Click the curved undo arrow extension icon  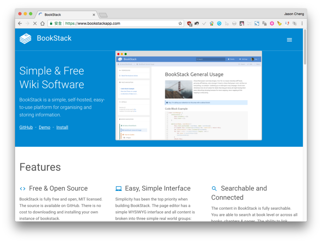197,23
